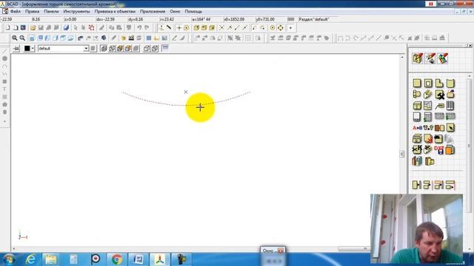Open the Окно menu
Image resolution: width=474 pixels, height=266 pixels.
pyautogui.click(x=175, y=12)
